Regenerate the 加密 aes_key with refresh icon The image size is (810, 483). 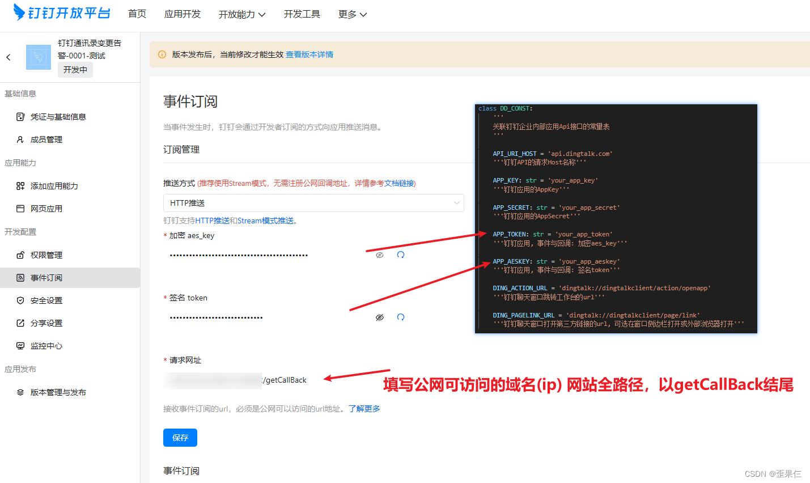(401, 255)
